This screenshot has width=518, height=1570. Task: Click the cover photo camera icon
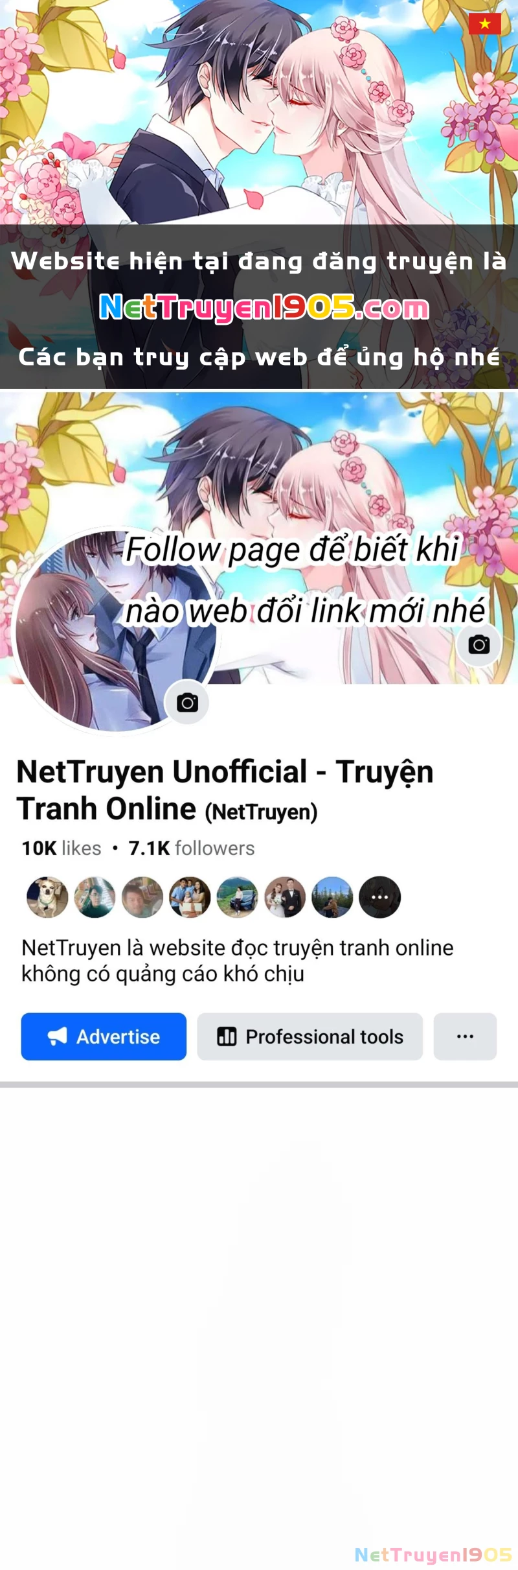pyautogui.click(x=479, y=645)
